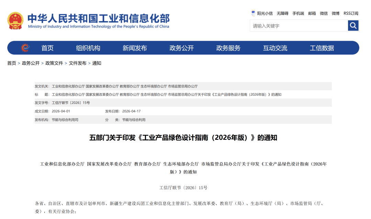
Task: Open 阳光小信 via its icon
Action: [253, 13]
